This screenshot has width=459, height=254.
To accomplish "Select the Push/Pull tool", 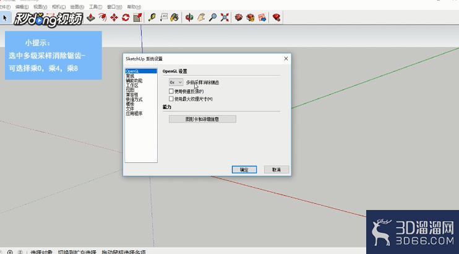I will point(91,17).
